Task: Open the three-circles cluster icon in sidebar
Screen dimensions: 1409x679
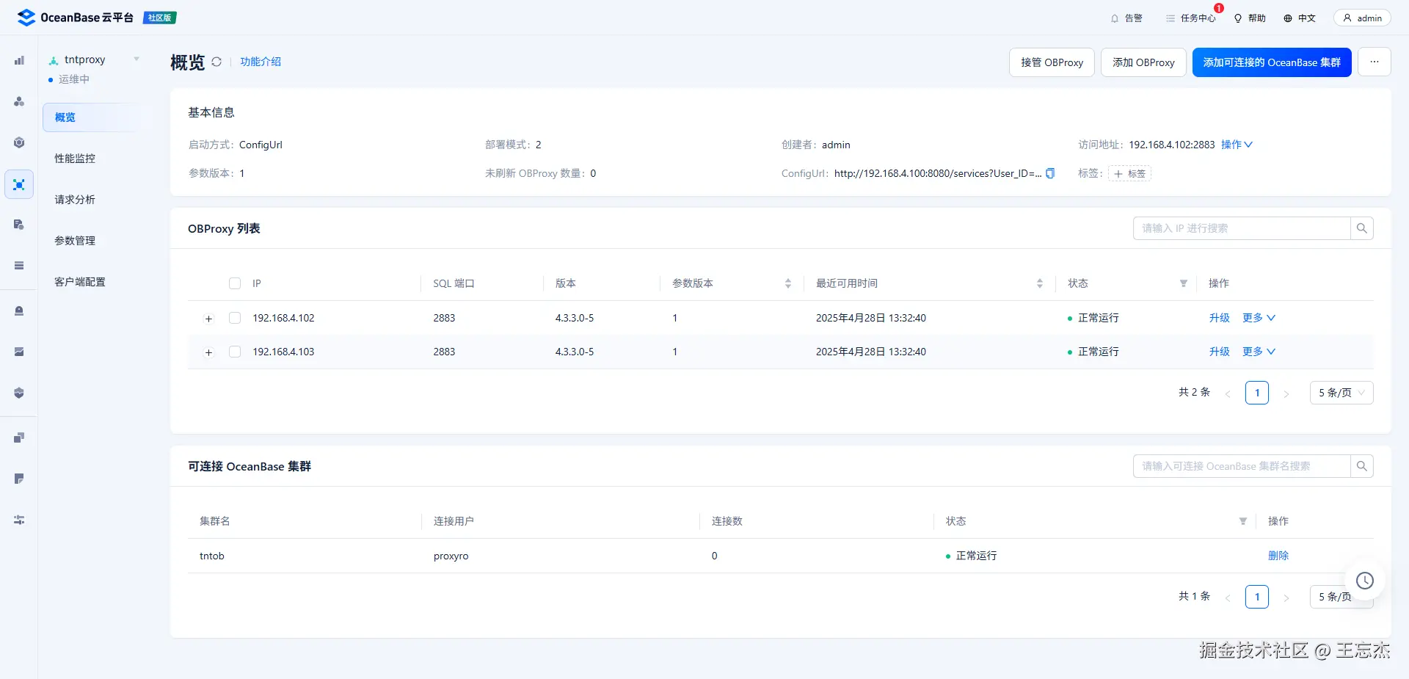Action: [x=19, y=101]
